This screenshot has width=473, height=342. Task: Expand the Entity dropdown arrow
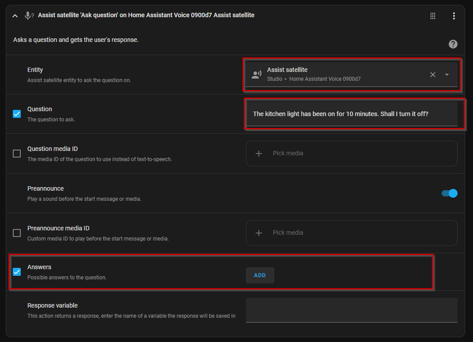pyautogui.click(x=447, y=75)
